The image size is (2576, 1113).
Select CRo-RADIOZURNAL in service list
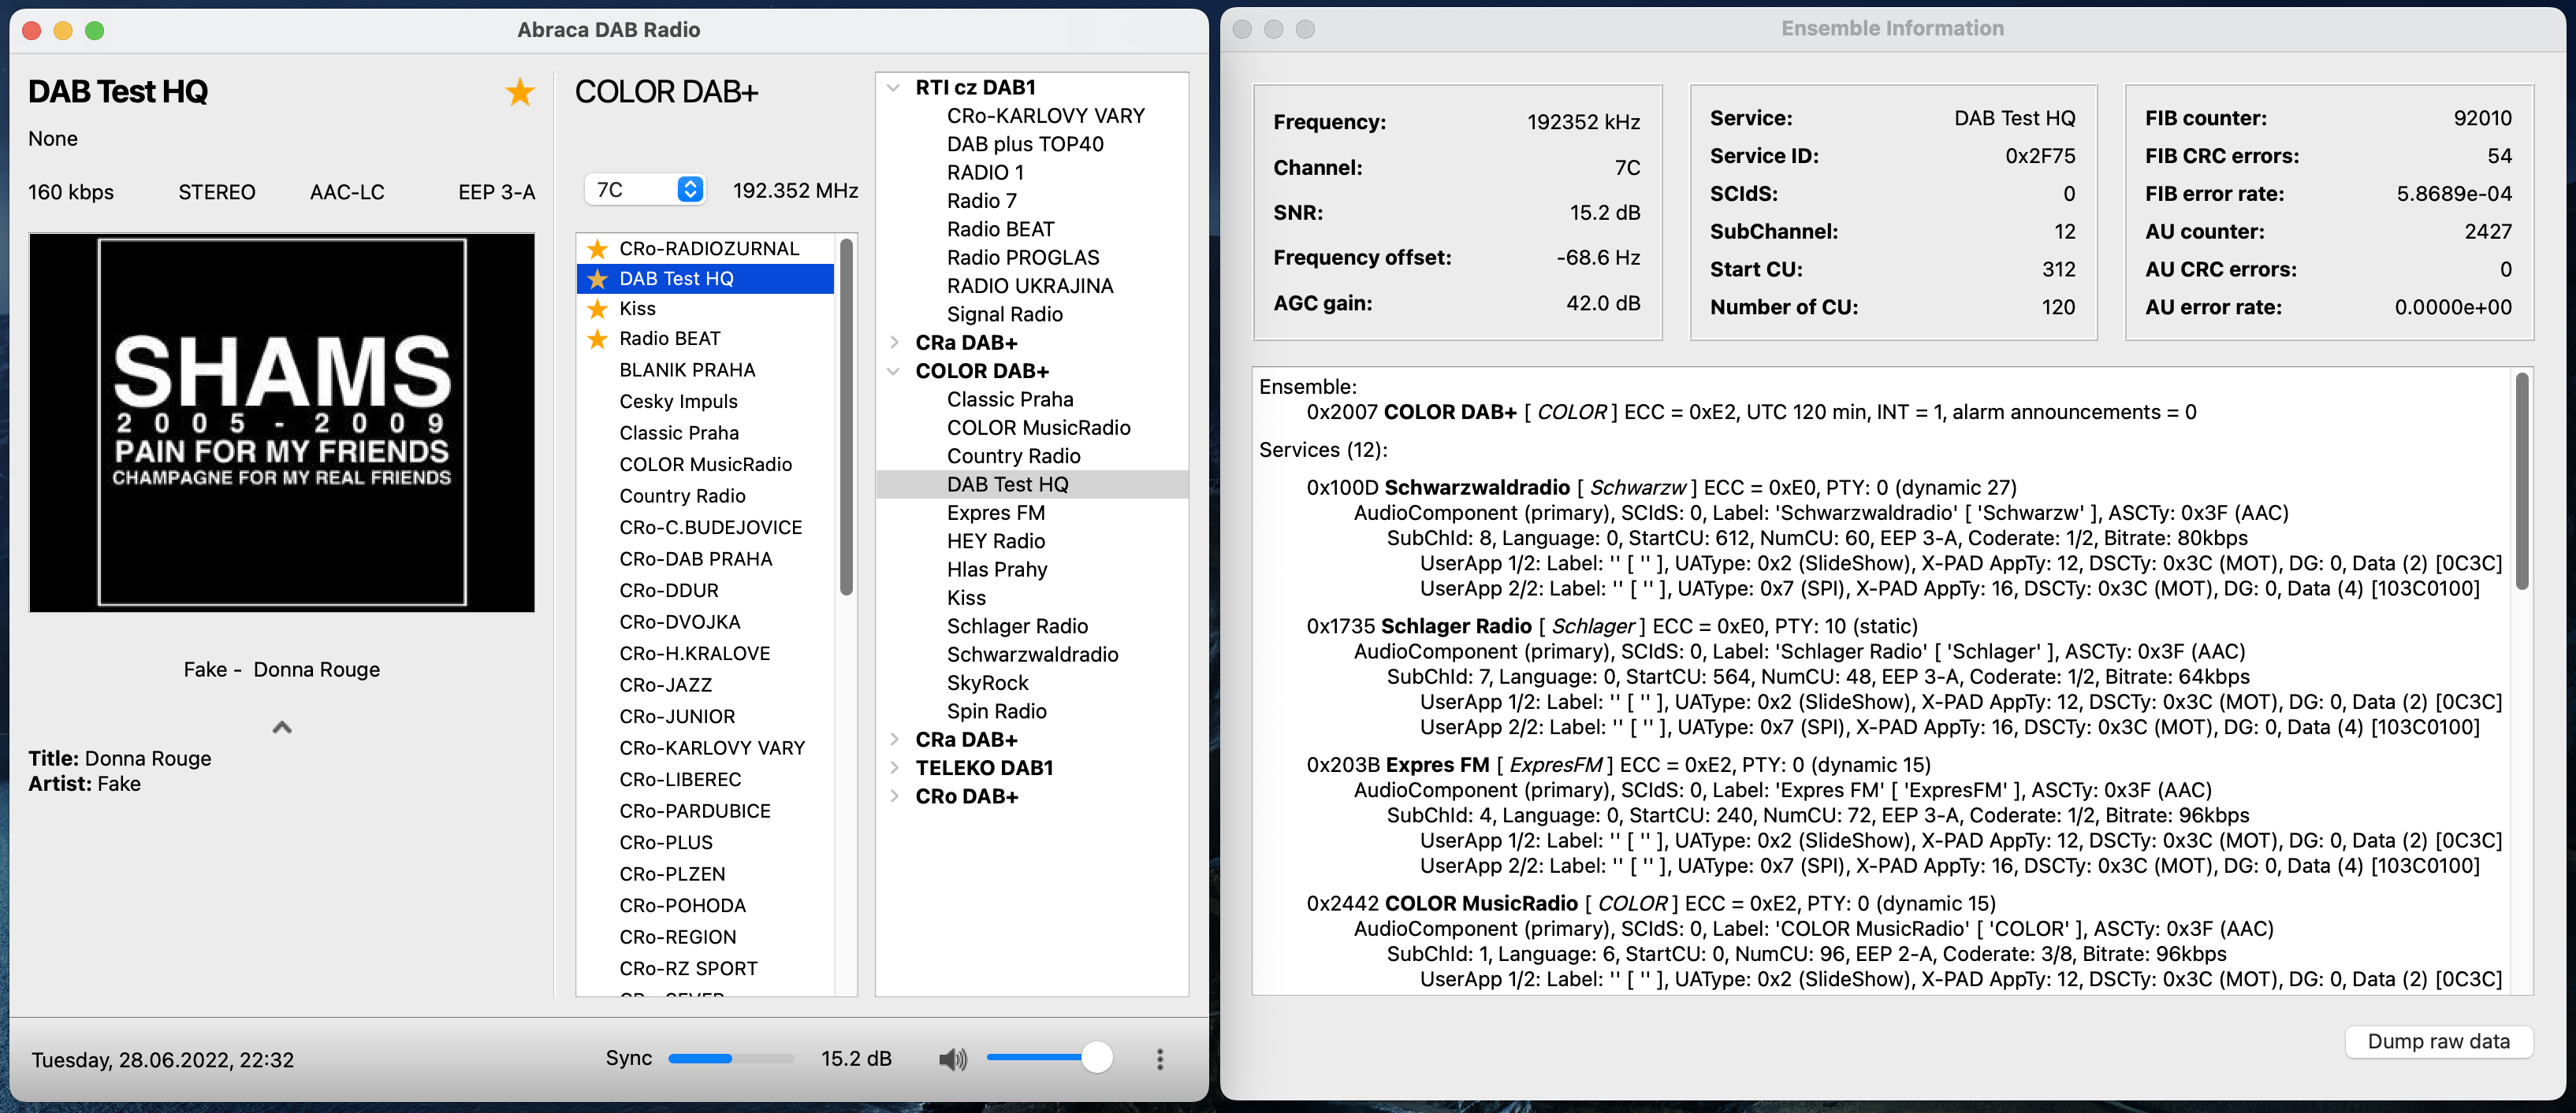point(706,248)
